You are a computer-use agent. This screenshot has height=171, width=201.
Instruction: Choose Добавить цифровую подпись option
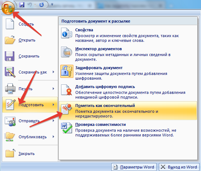click(x=128, y=92)
